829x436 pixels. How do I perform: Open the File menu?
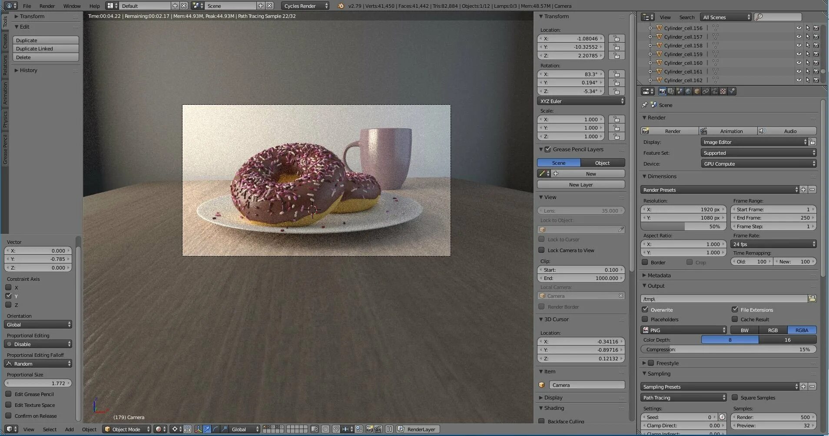click(27, 6)
